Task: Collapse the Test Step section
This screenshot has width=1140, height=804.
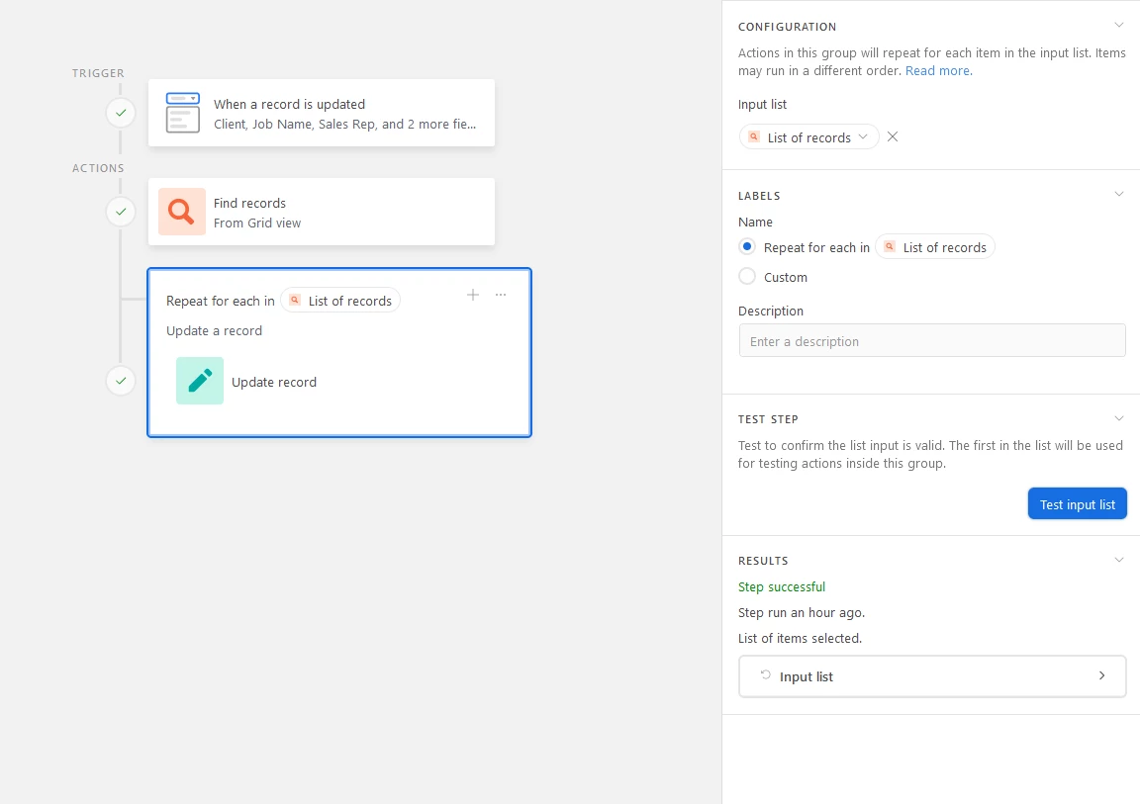Action: [1119, 418]
